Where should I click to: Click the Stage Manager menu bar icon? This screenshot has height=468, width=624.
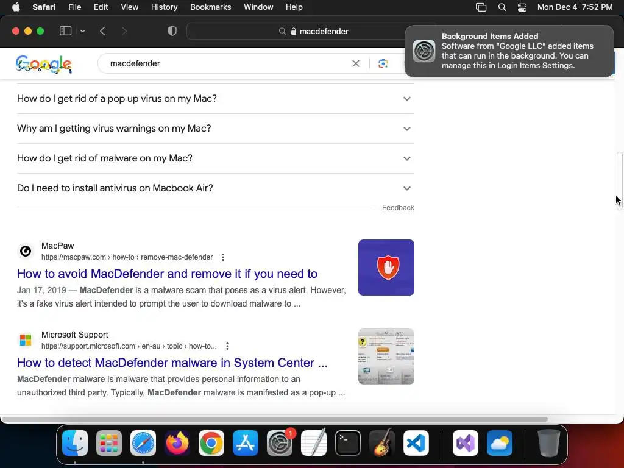pos(481,7)
